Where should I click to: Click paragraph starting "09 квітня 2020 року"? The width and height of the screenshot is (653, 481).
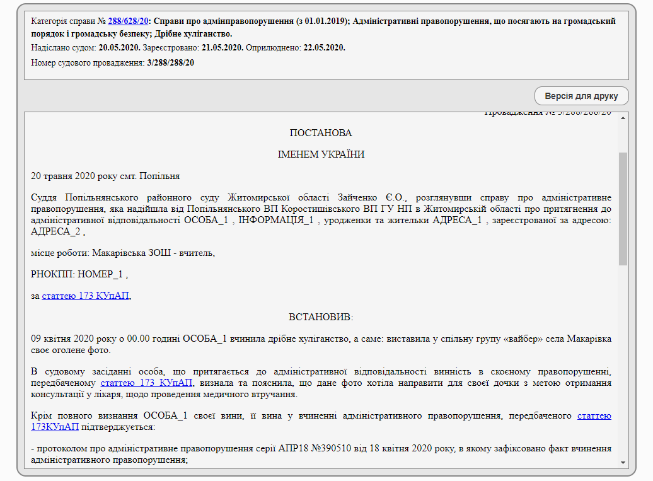click(x=321, y=344)
